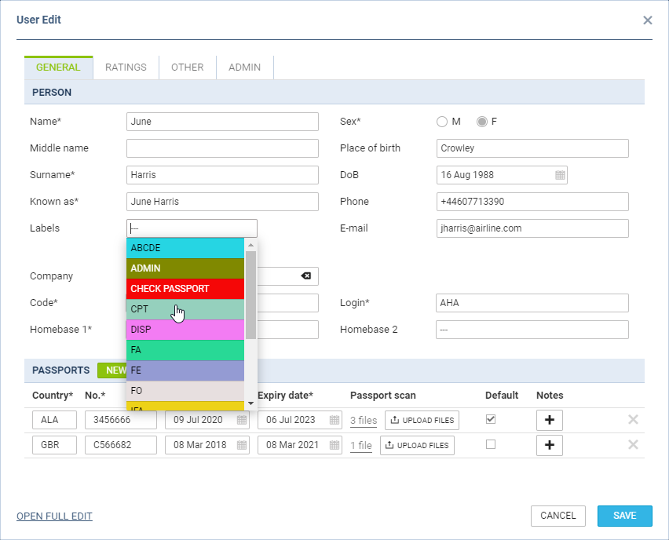Upload files for the ALA passport
Screen dimensions: 669x540
[x=422, y=420]
